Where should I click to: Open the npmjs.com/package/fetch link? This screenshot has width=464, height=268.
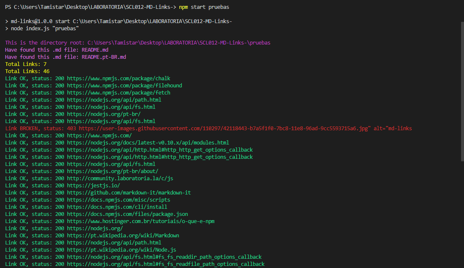(118, 93)
